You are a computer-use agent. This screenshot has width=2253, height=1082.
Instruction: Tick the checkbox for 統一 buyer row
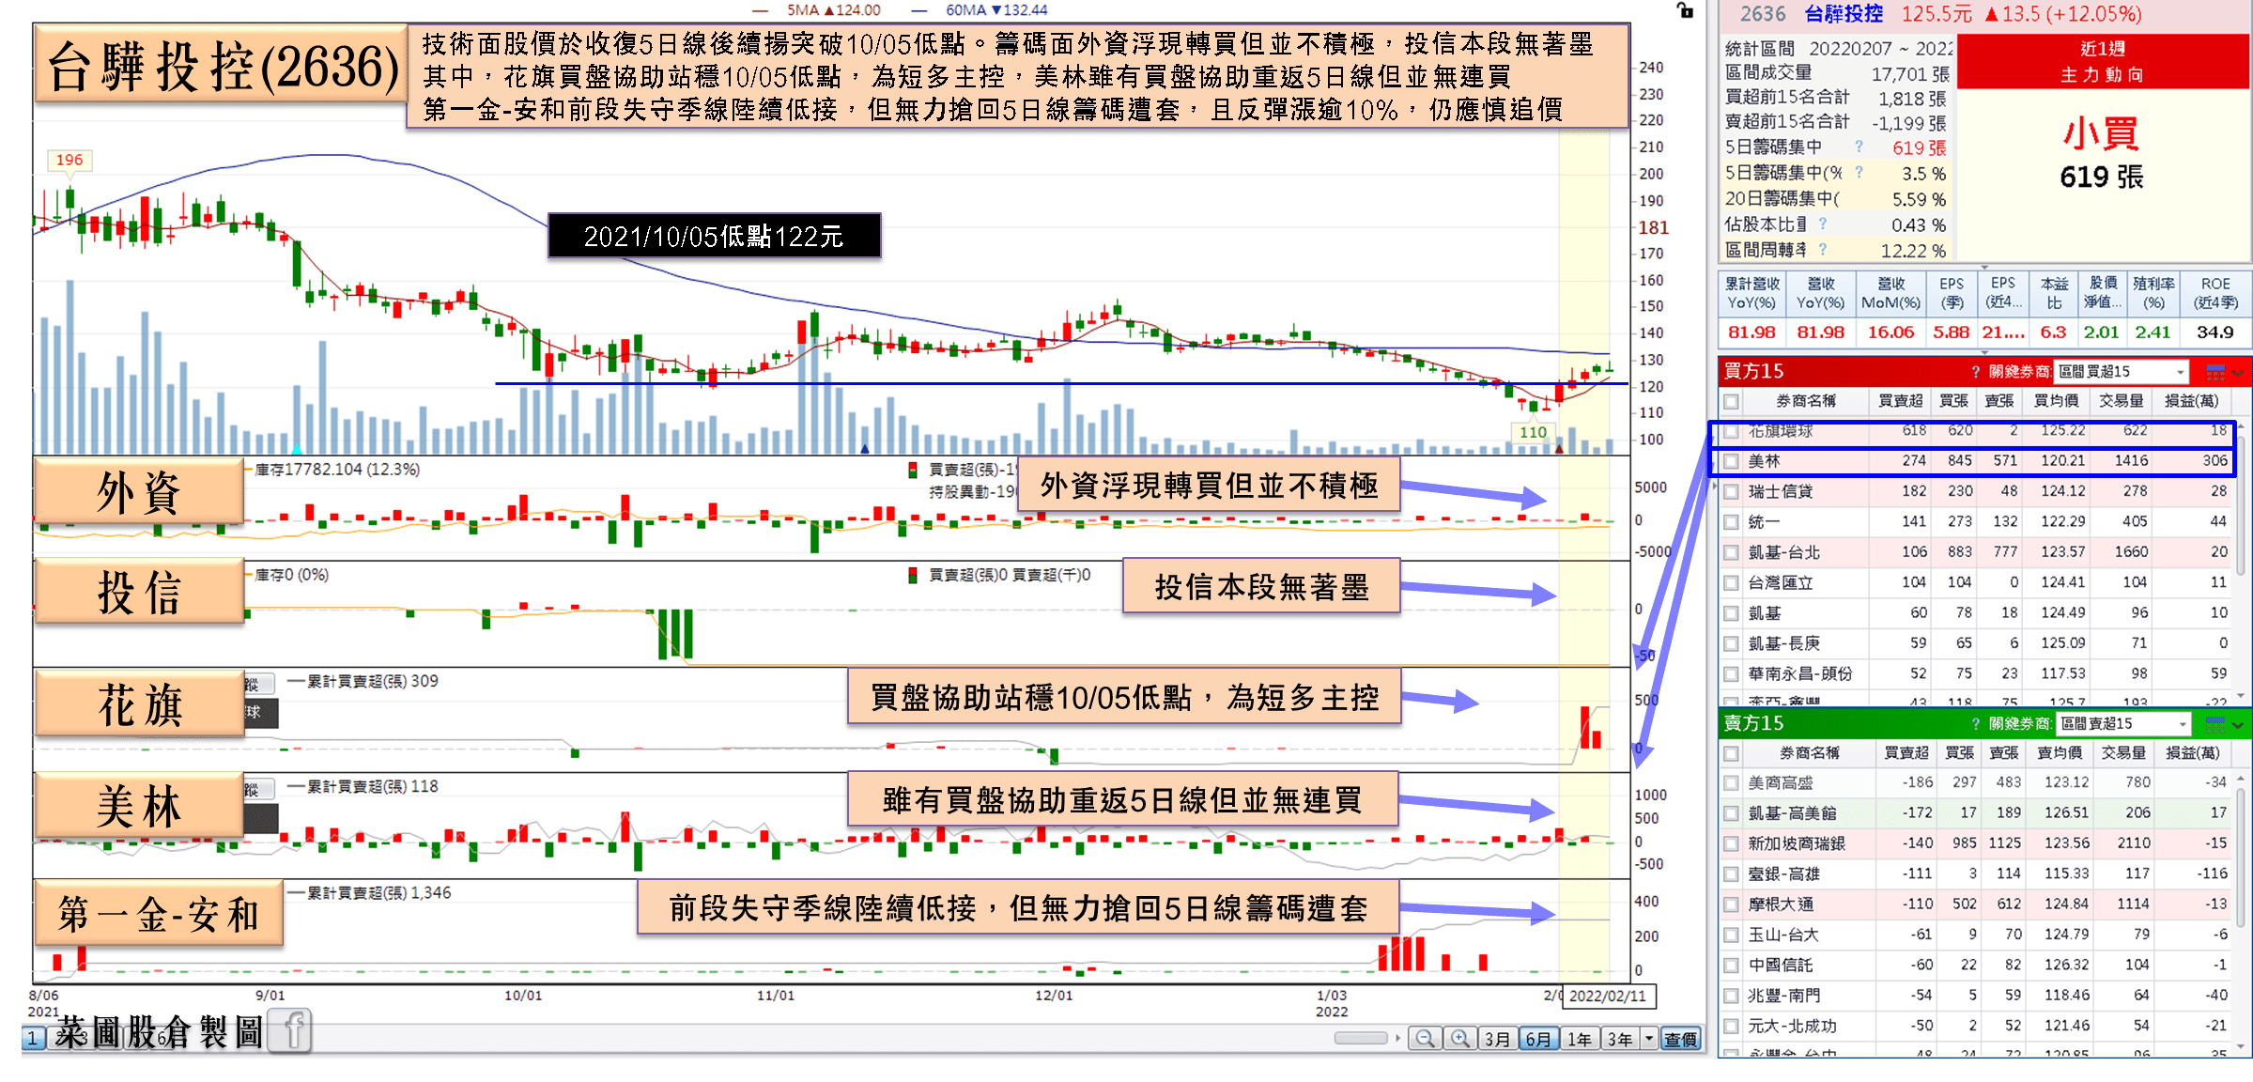point(1732,522)
